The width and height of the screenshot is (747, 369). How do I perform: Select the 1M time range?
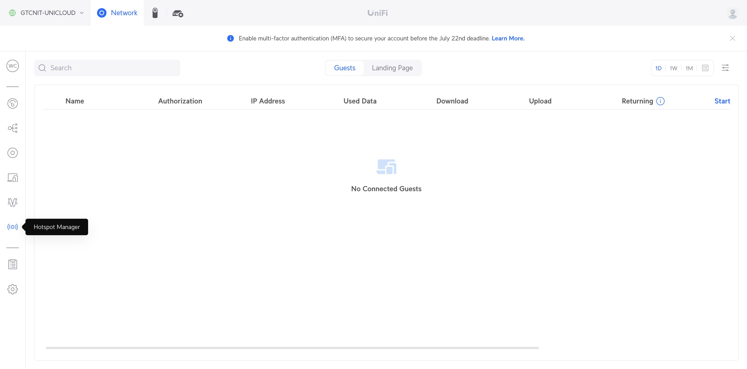pos(689,68)
